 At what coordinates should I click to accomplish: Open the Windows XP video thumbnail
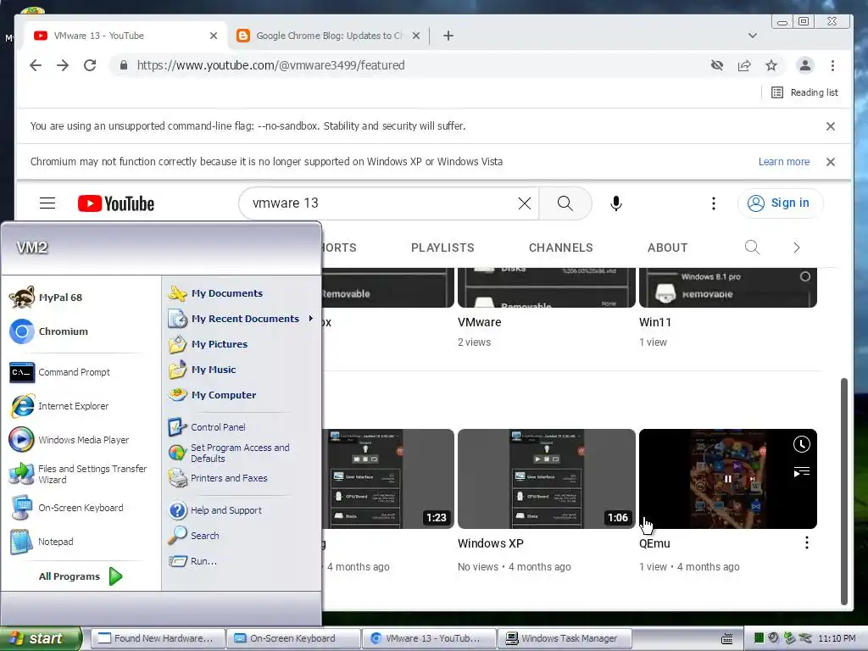click(547, 479)
